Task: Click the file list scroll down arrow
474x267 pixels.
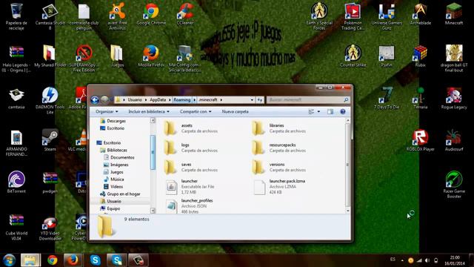Action: [347, 211]
